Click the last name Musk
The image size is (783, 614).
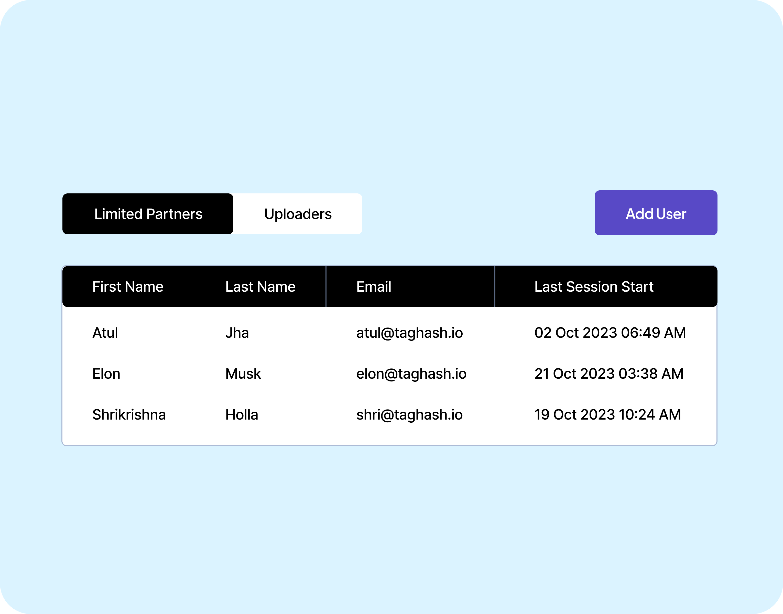coord(243,374)
